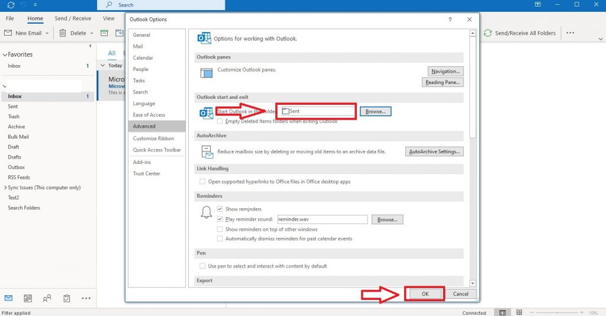The width and height of the screenshot is (606, 316).
Task: Click Browse next to reminder sound
Action: pos(387,220)
